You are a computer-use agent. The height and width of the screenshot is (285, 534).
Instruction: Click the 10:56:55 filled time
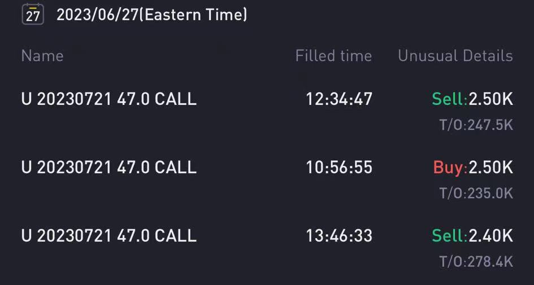339,168
